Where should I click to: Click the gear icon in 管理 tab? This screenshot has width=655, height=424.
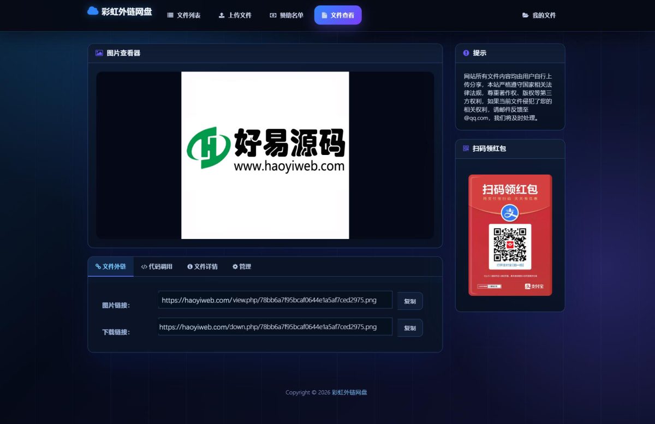coord(235,267)
